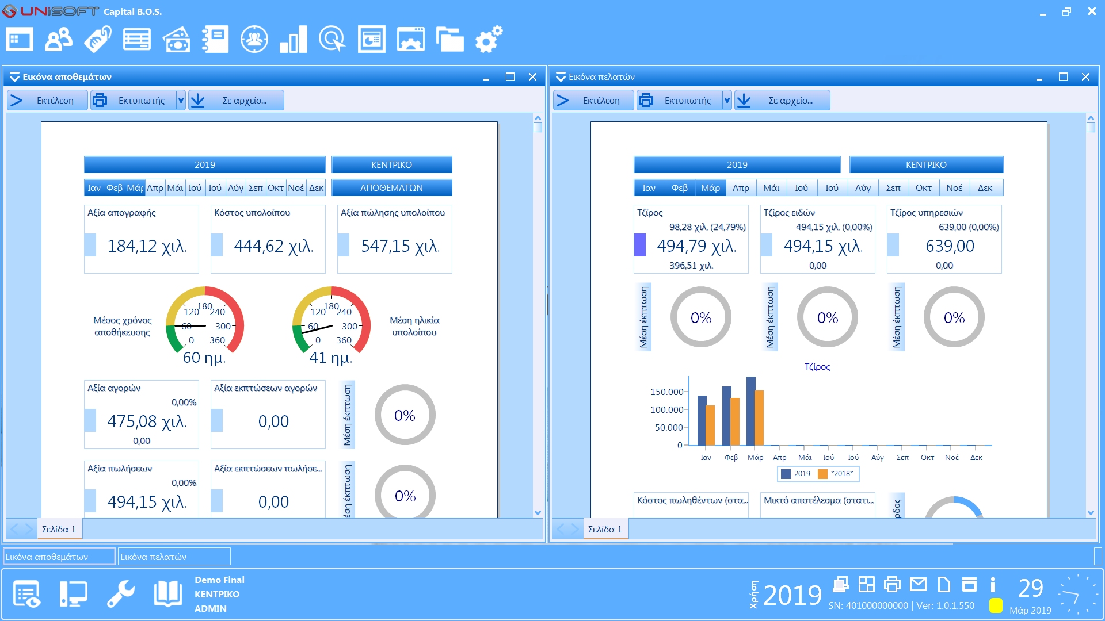Click the wrench tools icon
Viewport: 1105px width, 621px height.
(121, 594)
